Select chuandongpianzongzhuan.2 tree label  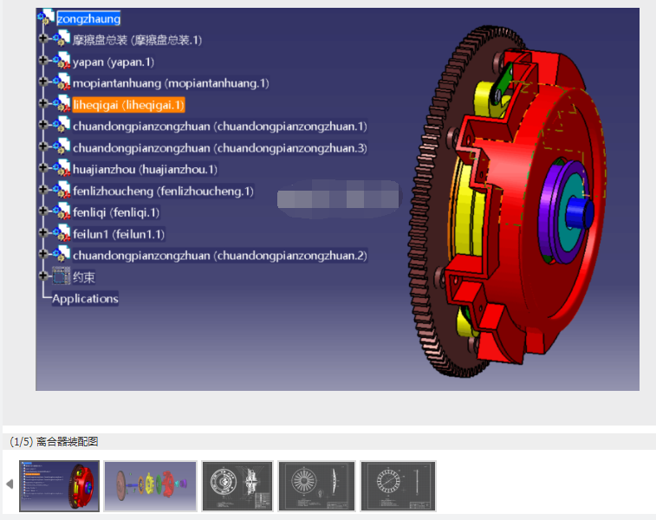coord(219,256)
